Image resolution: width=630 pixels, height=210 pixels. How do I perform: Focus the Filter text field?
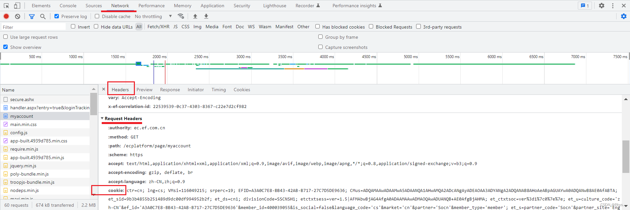pyautogui.click(x=33, y=27)
